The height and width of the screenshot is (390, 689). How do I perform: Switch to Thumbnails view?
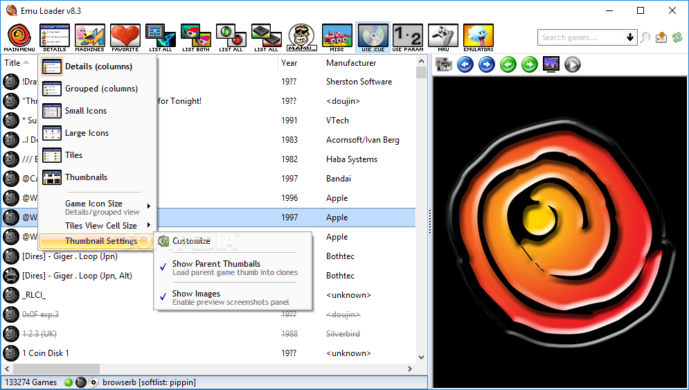98,177
